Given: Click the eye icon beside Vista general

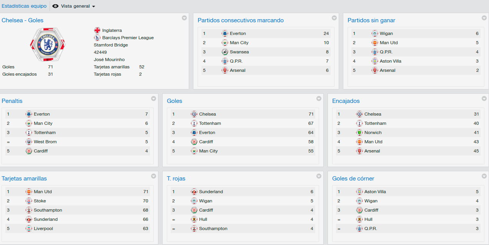Looking at the screenshot, I should [55, 6].
